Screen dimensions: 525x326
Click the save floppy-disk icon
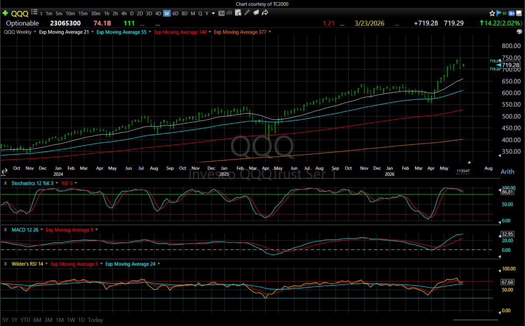(518, 14)
